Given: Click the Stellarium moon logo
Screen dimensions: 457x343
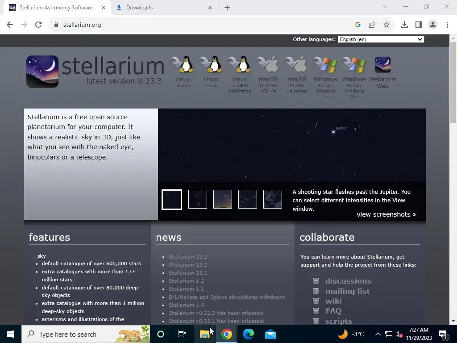Looking at the screenshot, I should click(x=42, y=71).
